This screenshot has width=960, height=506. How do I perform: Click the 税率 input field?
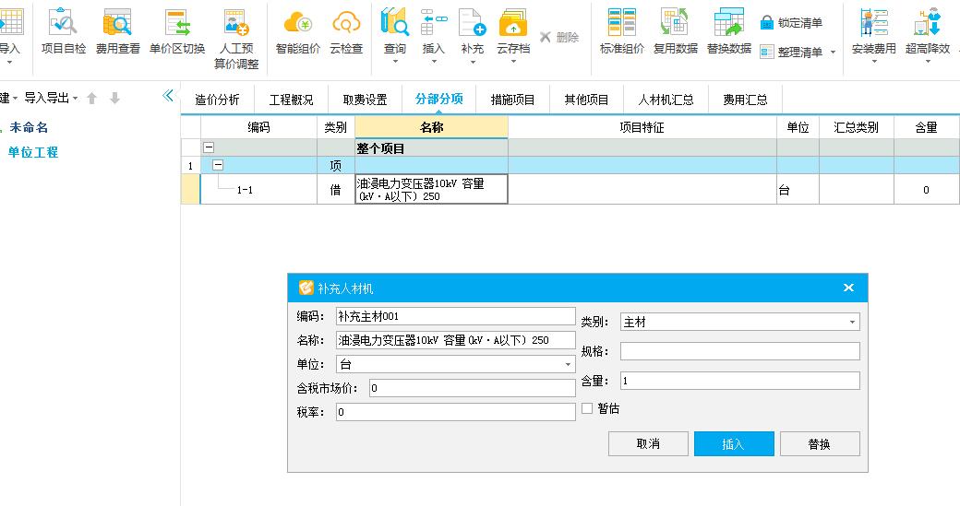[x=455, y=413]
